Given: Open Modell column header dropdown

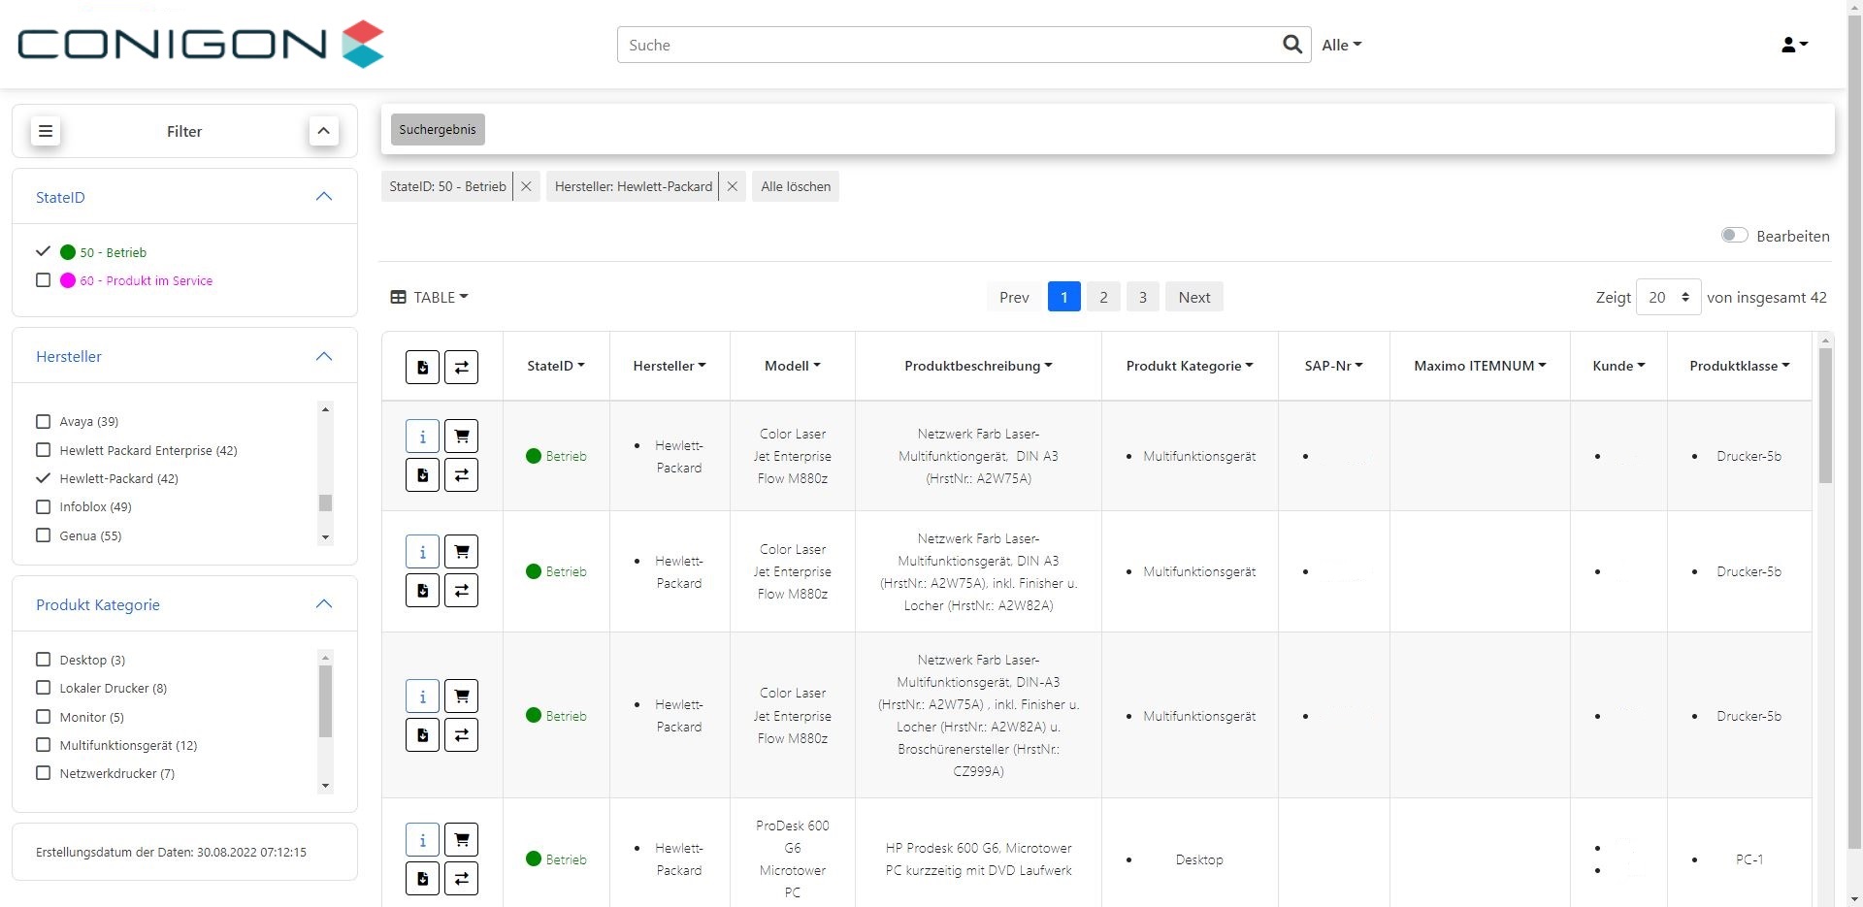Looking at the screenshot, I should [793, 366].
